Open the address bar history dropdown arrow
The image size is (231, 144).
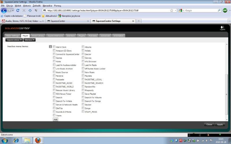coord(175,10)
